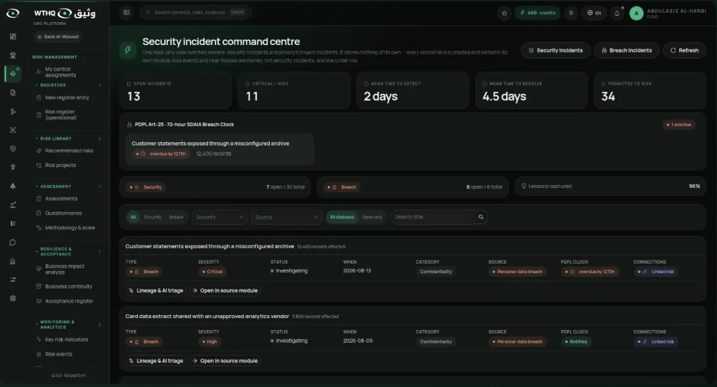
Task: Click the Notified PDPL clock badge
Action: pyautogui.click(x=576, y=342)
